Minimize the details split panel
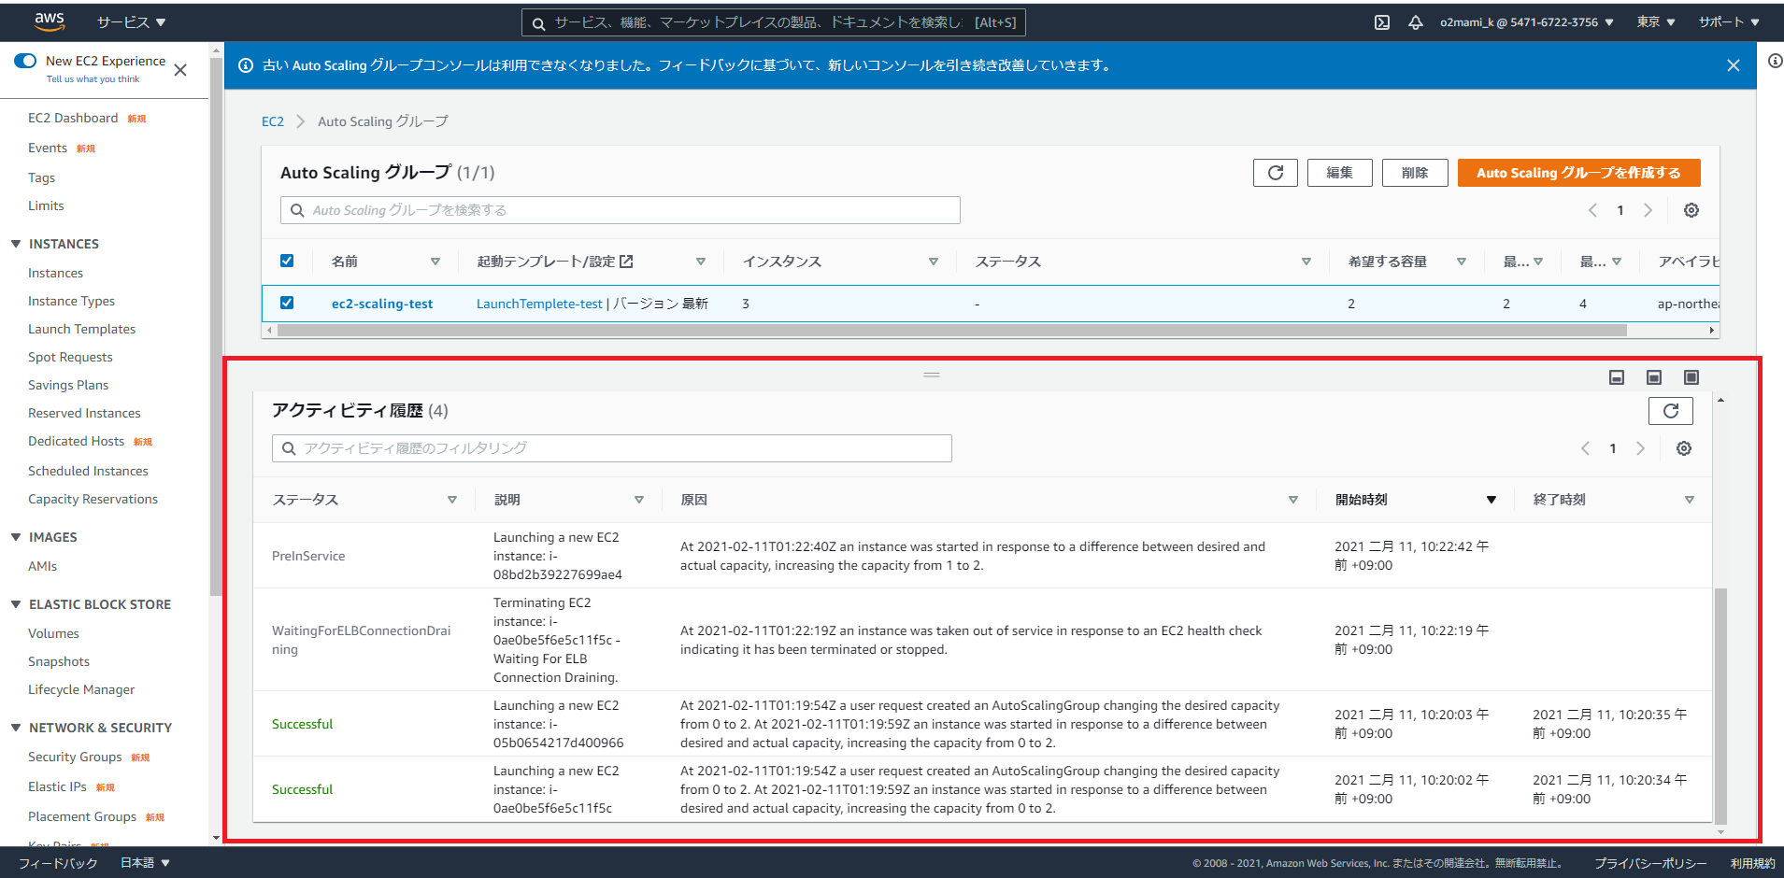The height and width of the screenshot is (878, 1784). coord(1617,377)
